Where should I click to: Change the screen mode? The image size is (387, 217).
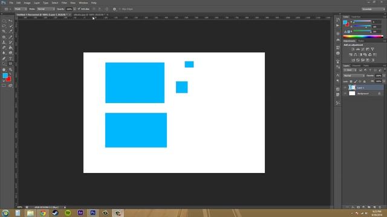pos(10,86)
